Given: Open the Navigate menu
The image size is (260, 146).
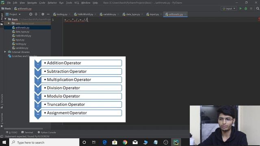Looking at the screenshot, I should [x=32, y=3].
